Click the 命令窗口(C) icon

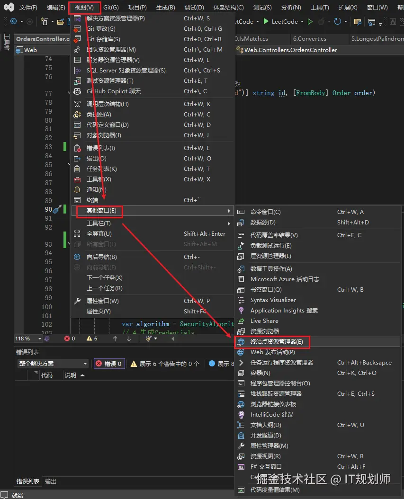(241, 212)
